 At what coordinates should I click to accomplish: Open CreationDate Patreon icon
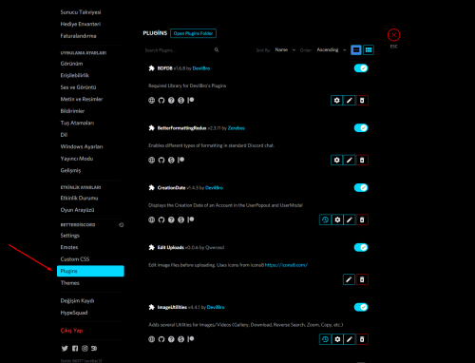coord(191,220)
